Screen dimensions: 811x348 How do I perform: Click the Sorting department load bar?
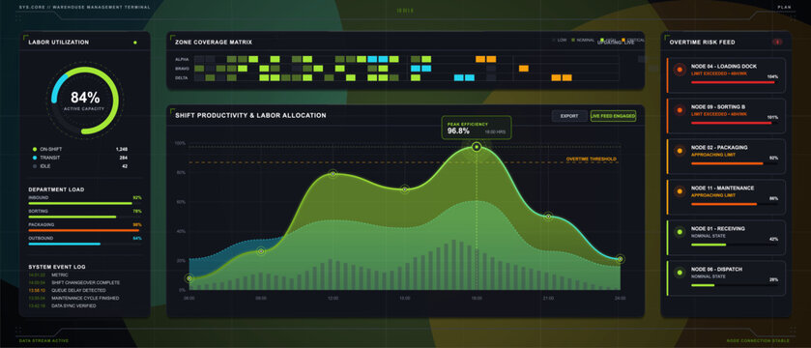point(85,217)
